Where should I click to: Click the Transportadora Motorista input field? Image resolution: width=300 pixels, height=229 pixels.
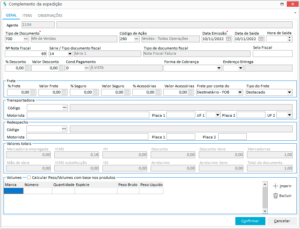pyautogui.click(x=88, y=115)
